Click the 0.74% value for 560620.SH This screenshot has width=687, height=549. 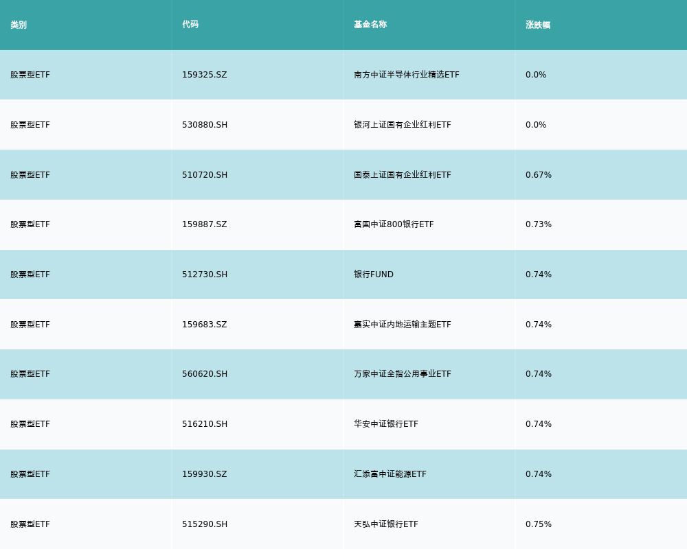click(539, 374)
